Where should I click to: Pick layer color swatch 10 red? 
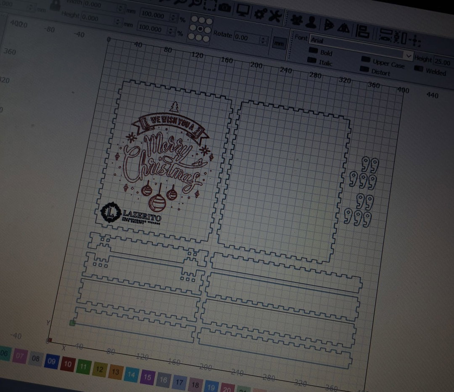point(67,364)
